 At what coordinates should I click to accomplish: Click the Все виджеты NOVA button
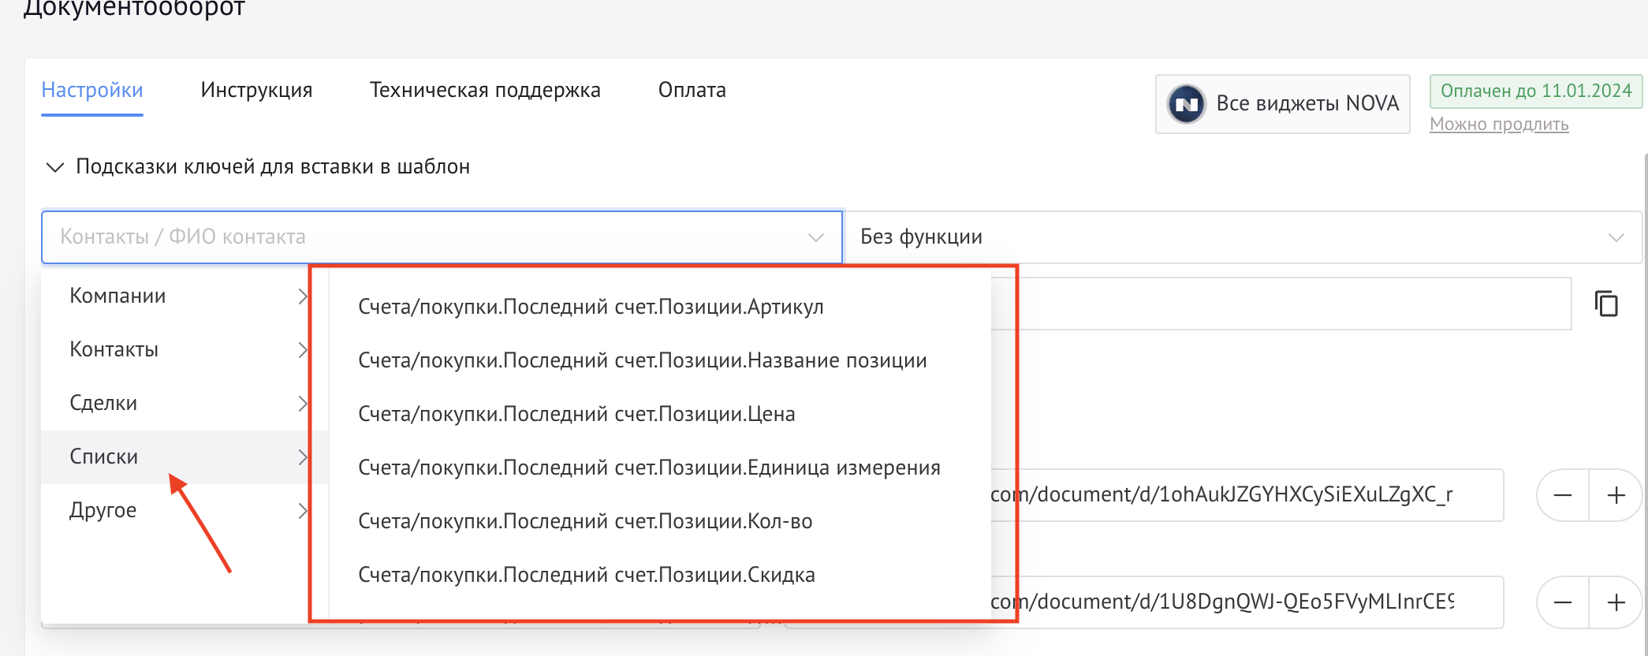pyautogui.click(x=1283, y=104)
